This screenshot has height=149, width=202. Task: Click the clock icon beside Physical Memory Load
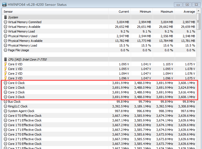click(6, 45)
